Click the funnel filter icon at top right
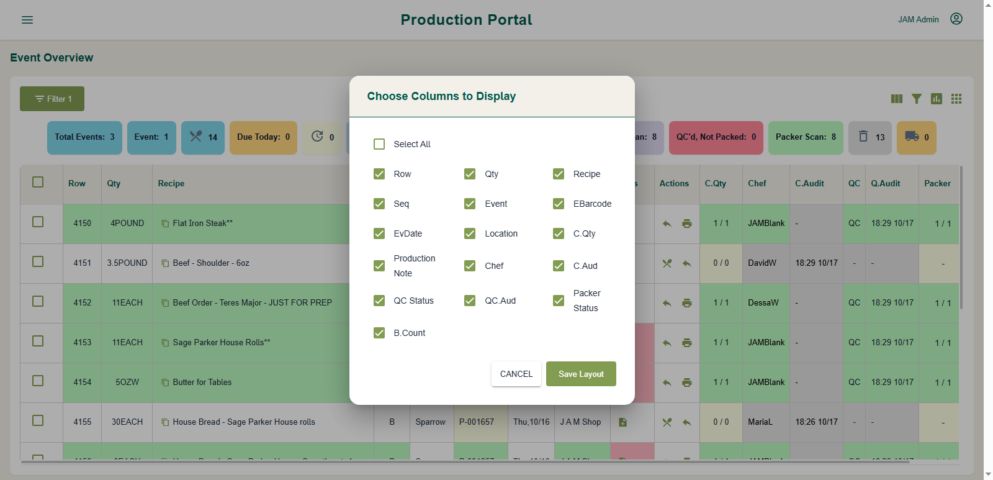The image size is (993, 480). pos(917,99)
